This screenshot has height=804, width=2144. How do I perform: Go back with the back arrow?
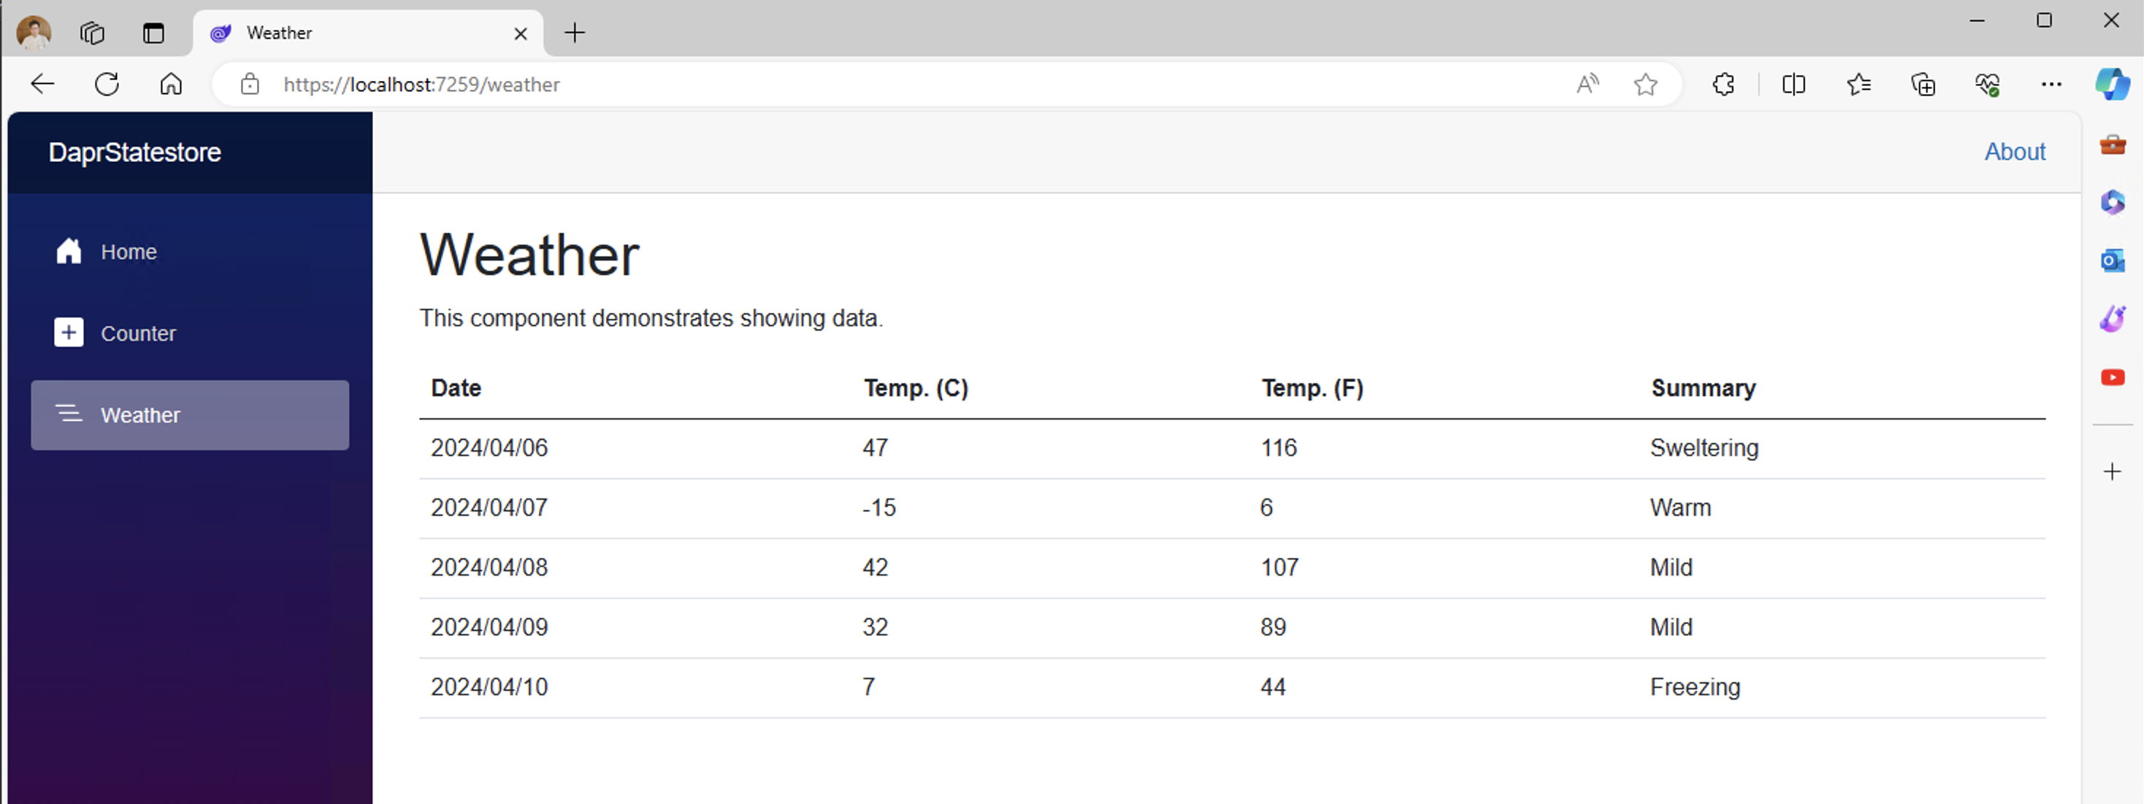click(x=42, y=84)
